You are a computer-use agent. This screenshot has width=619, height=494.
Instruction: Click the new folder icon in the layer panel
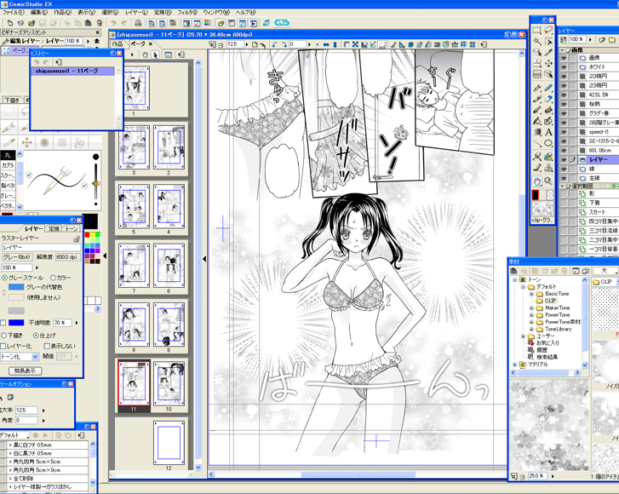coord(612,39)
